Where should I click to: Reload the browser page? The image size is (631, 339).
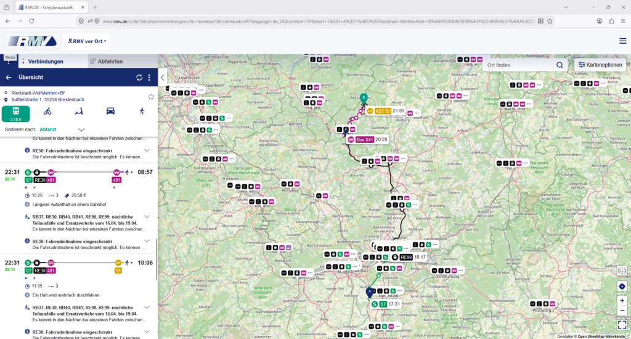point(31,21)
